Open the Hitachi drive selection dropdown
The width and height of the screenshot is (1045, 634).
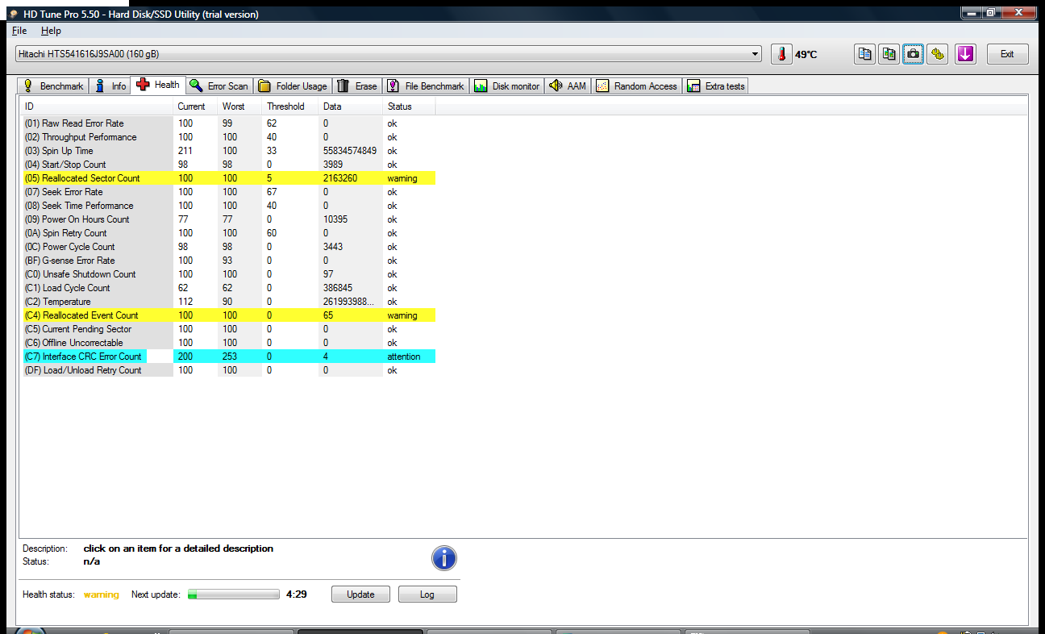coord(388,54)
